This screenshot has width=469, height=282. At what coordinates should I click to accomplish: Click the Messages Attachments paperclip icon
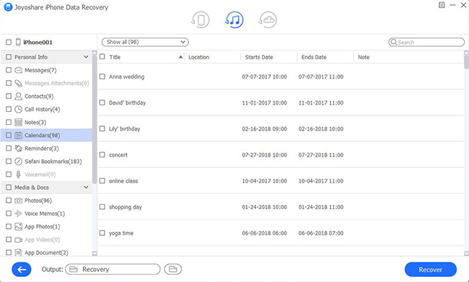point(19,83)
